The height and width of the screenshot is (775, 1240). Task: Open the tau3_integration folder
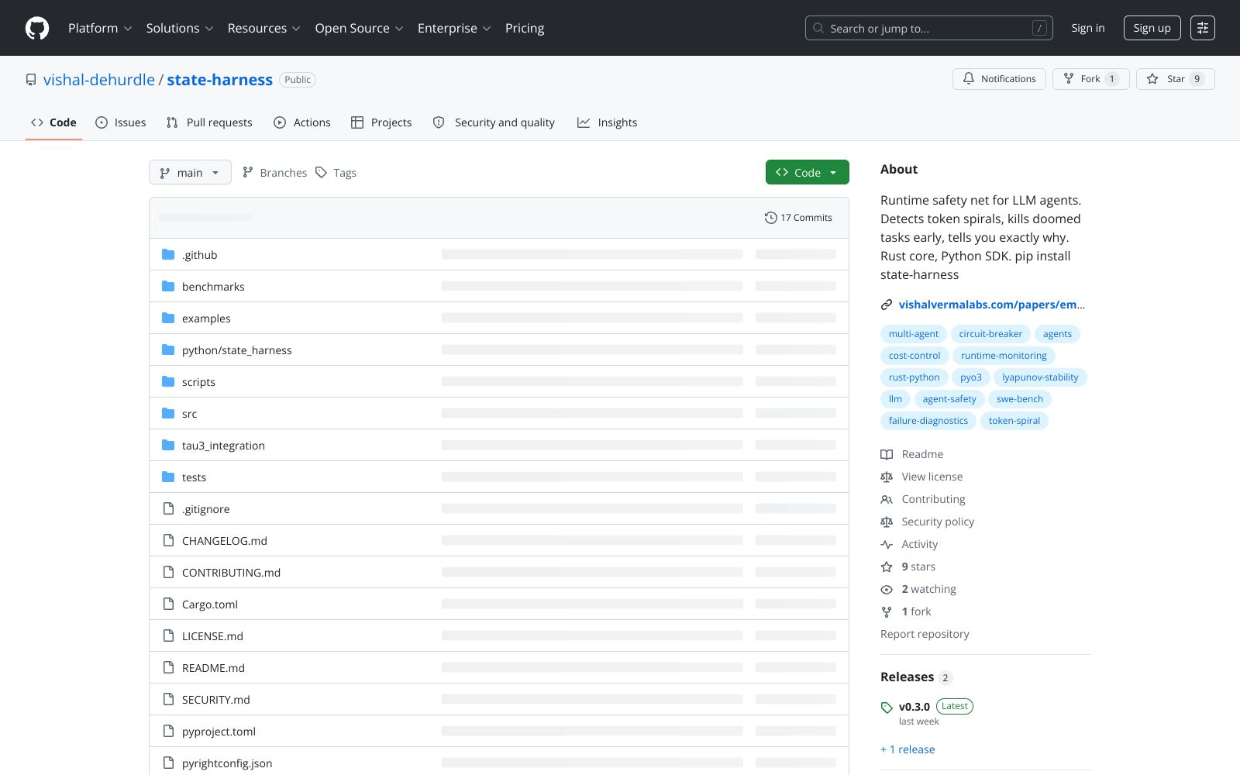click(x=223, y=446)
